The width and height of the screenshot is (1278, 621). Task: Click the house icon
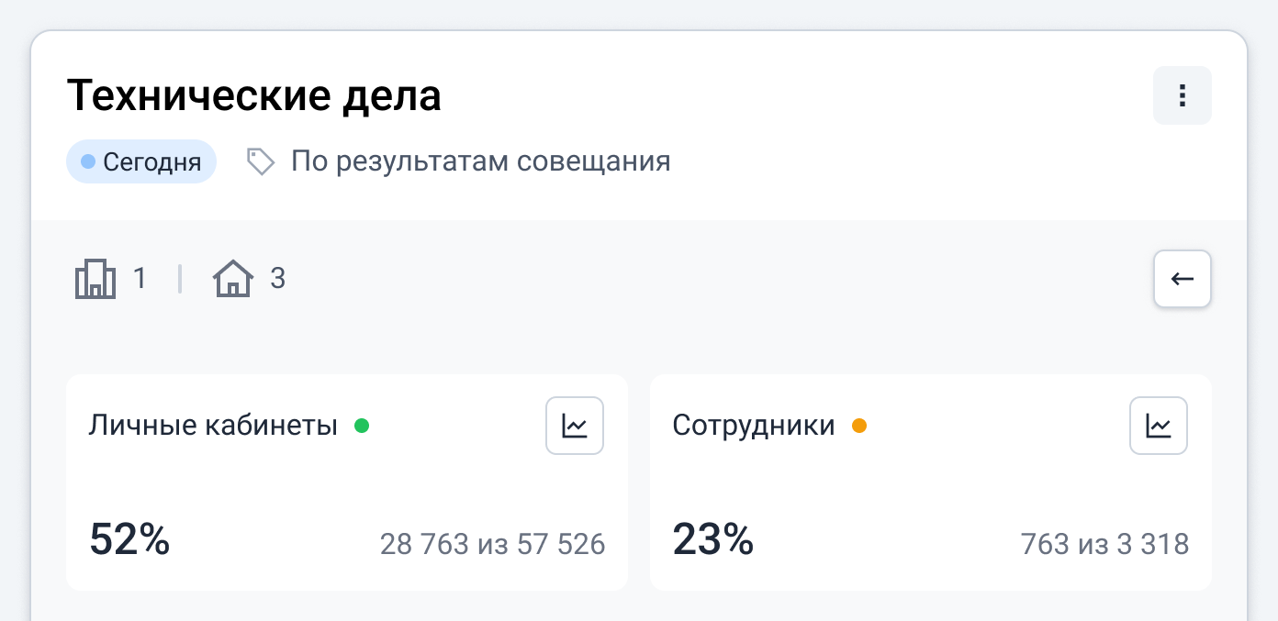click(x=233, y=279)
